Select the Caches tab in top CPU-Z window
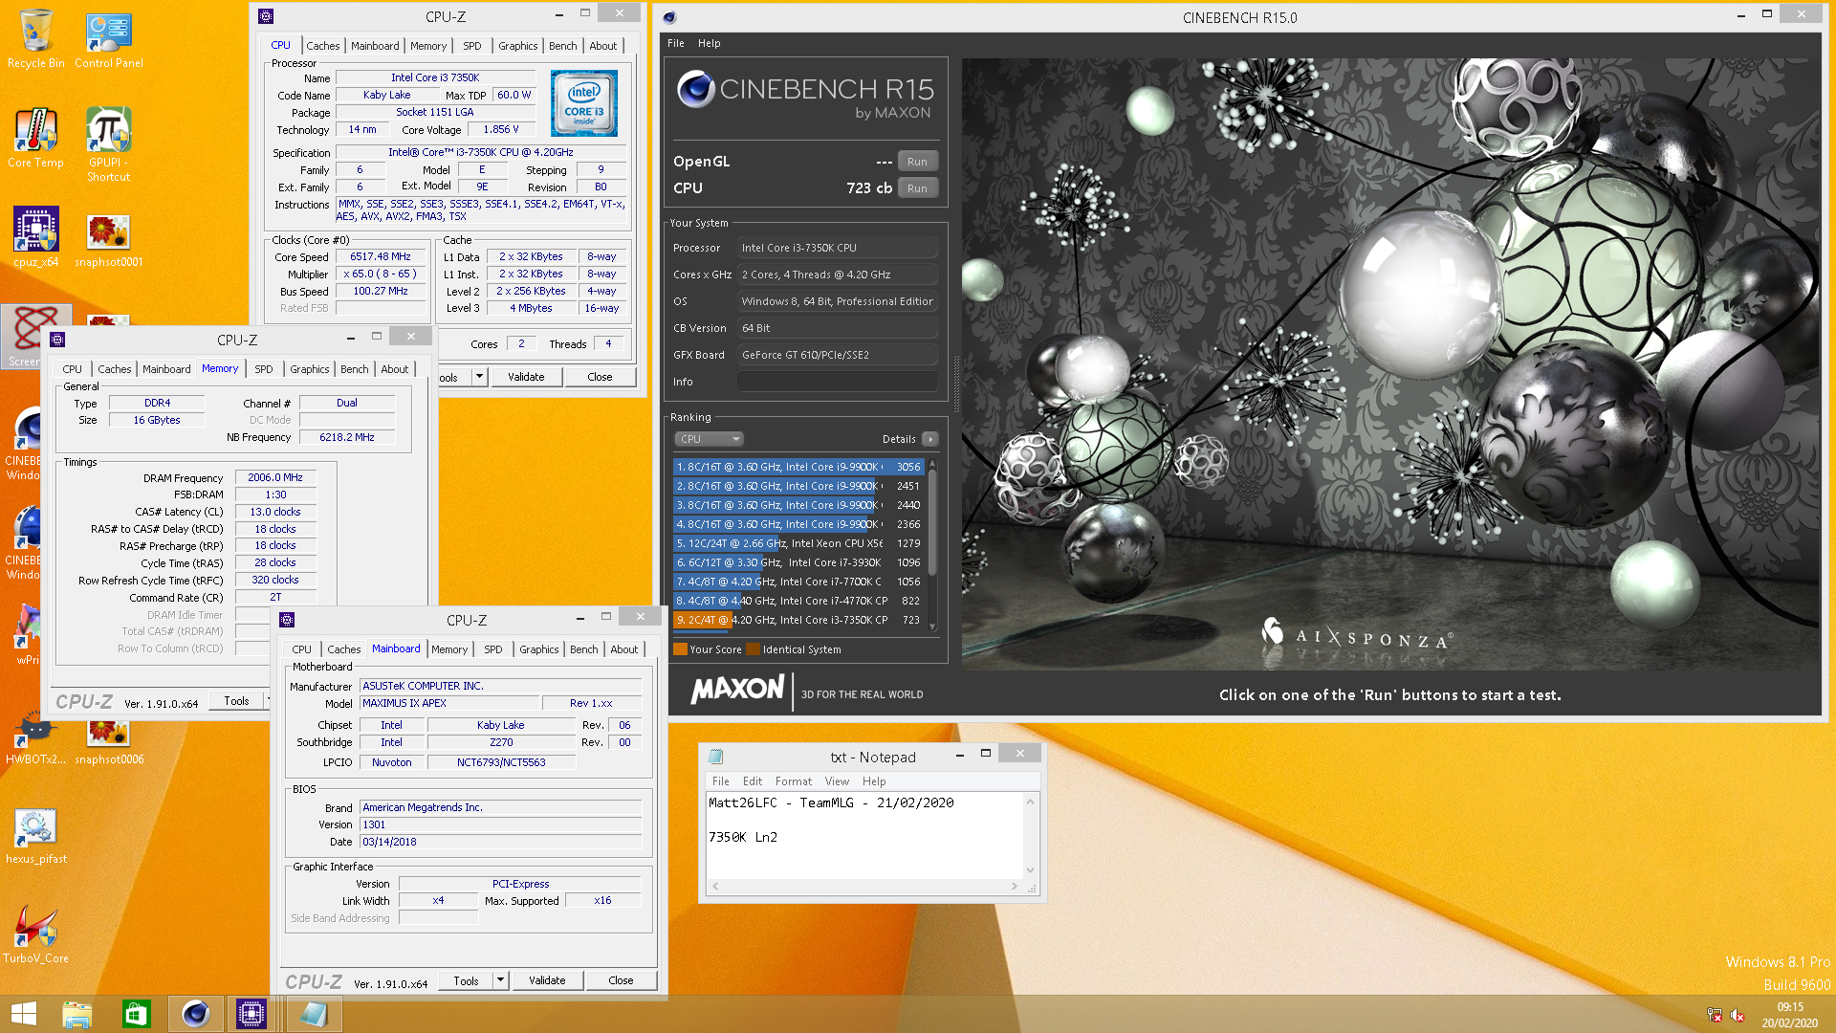The height and width of the screenshot is (1033, 1836). [322, 46]
